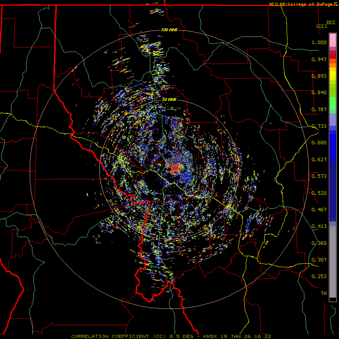This screenshot has width=339, height=339.
Task: Click the 0.307 legend value
Action: pos(319,260)
